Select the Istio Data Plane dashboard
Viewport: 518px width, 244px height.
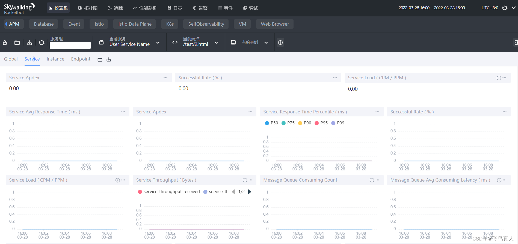135,24
